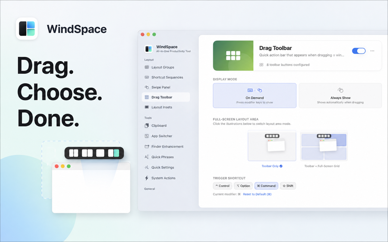
Task: Choose Option as trigger modifier
Action: pyautogui.click(x=243, y=186)
